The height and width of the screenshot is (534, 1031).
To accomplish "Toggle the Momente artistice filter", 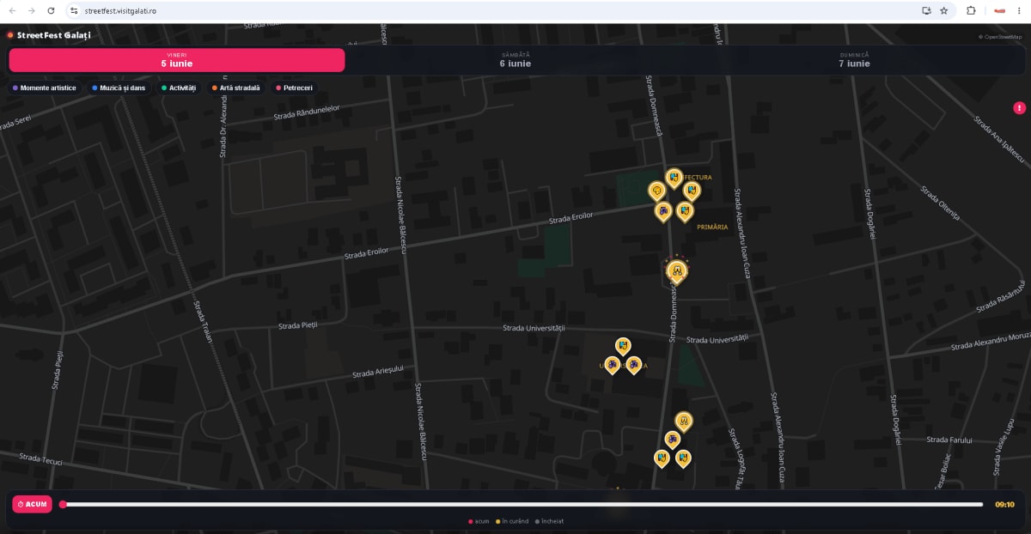I will pos(45,88).
